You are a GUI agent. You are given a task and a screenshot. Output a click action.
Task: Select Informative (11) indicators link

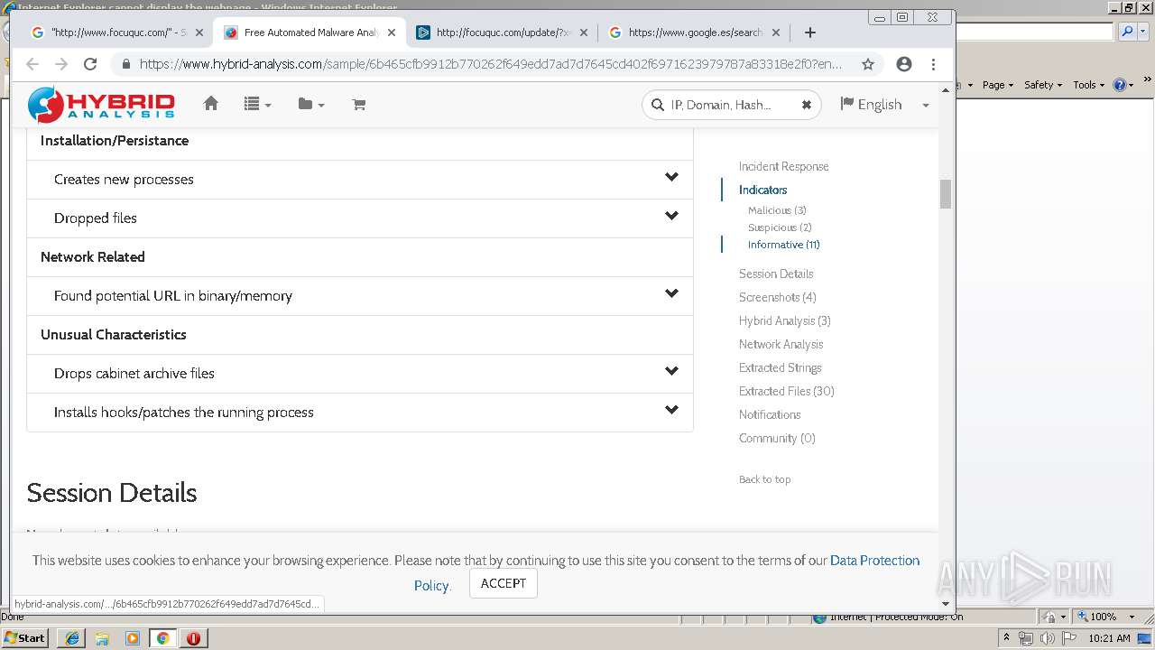pyautogui.click(x=783, y=245)
